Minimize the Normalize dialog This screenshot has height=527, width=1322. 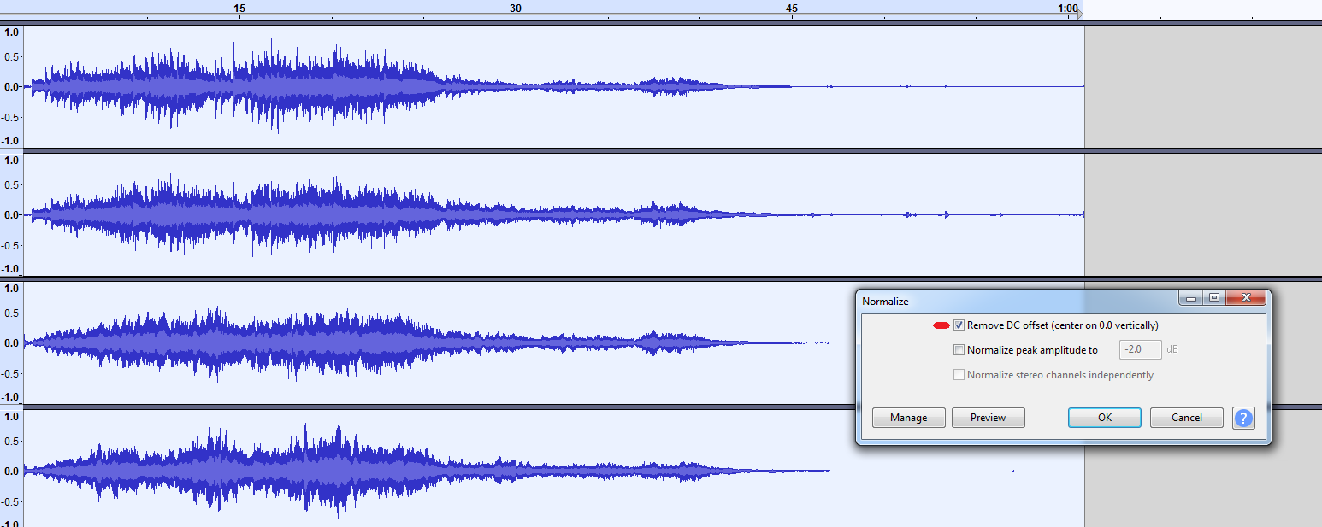point(1192,298)
